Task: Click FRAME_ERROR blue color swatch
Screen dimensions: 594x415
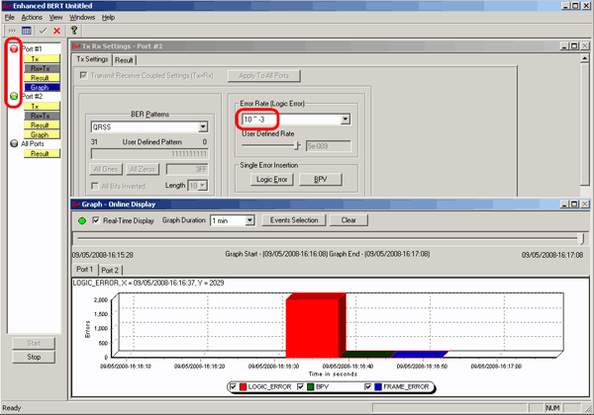Action: [378, 386]
